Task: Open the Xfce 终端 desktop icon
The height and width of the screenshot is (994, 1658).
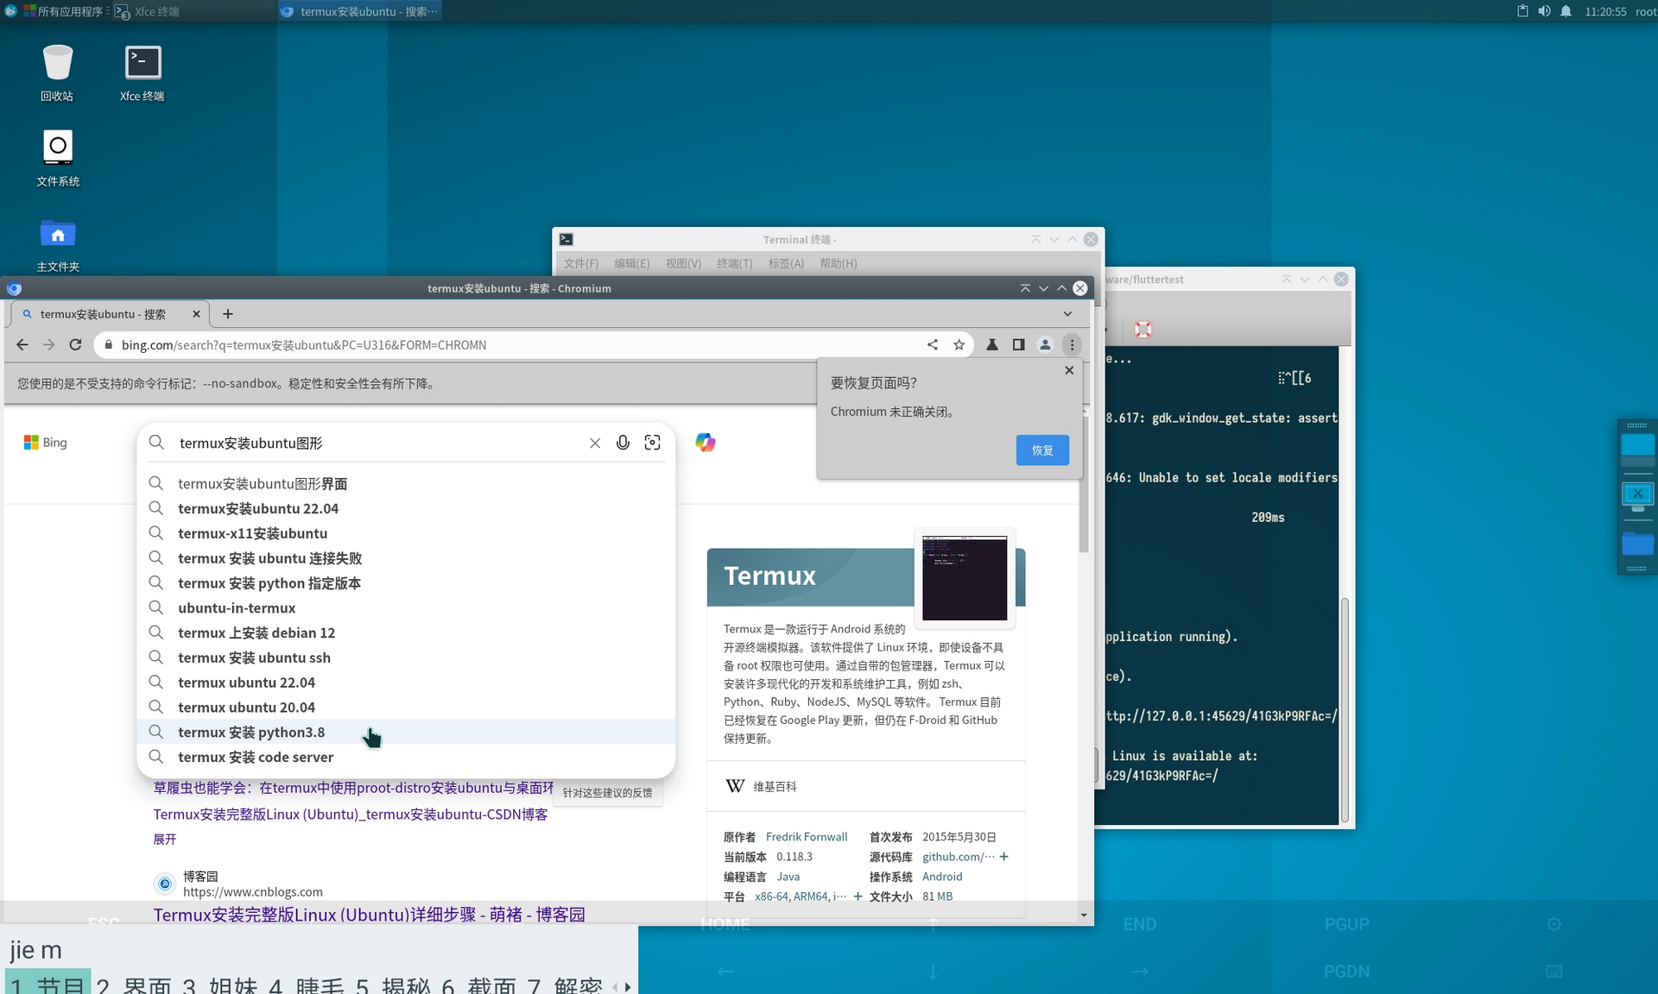Action: (142, 64)
